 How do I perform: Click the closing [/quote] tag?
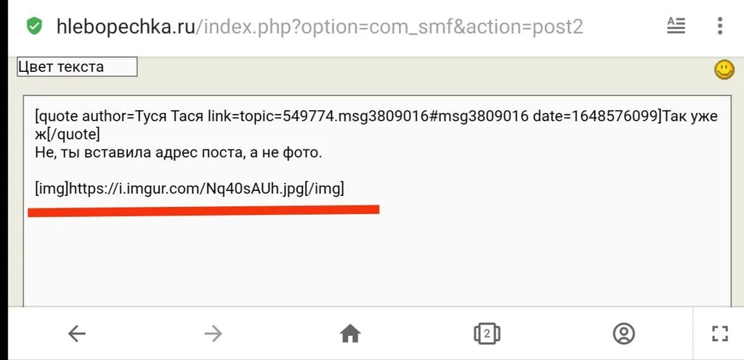point(73,135)
